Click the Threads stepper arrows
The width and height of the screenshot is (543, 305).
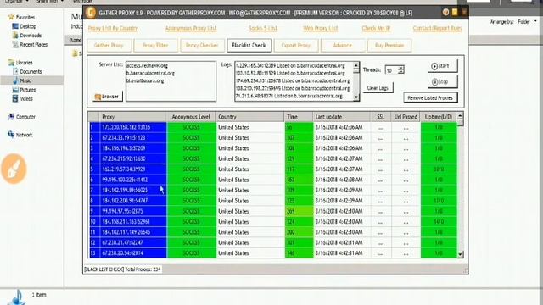point(401,69)
